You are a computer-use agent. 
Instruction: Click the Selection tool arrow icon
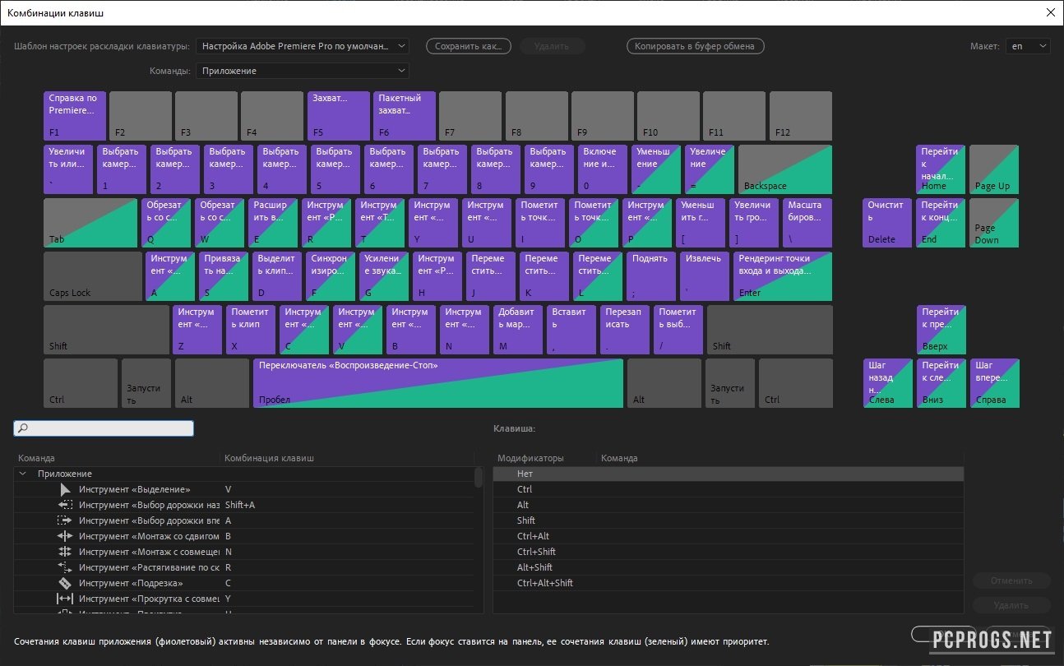[x=66, y=489]
